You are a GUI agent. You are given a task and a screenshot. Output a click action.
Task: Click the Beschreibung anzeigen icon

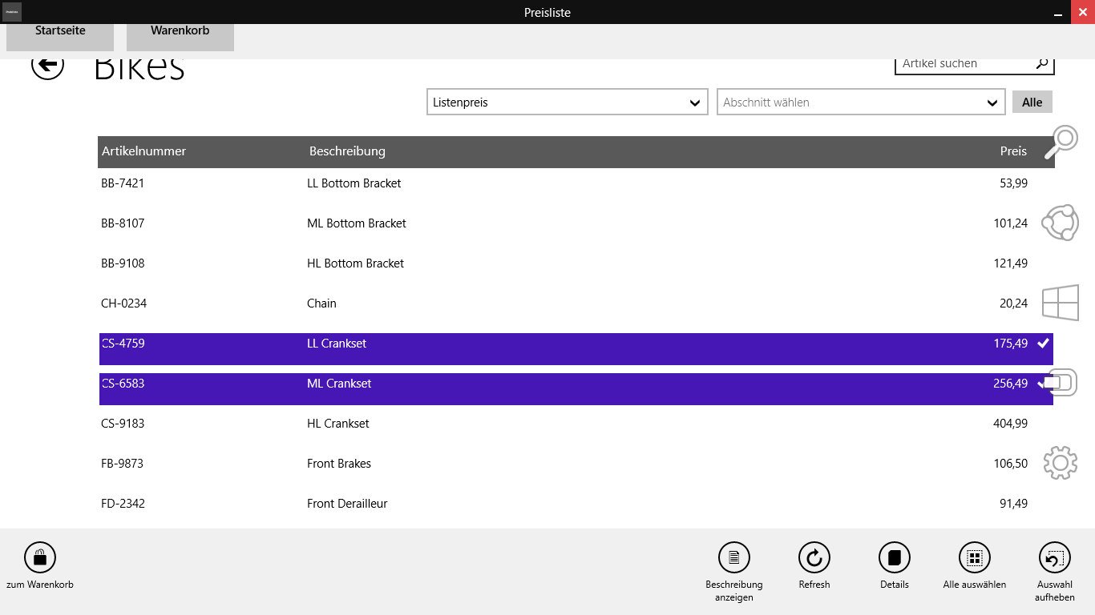[x=733, y=557]
